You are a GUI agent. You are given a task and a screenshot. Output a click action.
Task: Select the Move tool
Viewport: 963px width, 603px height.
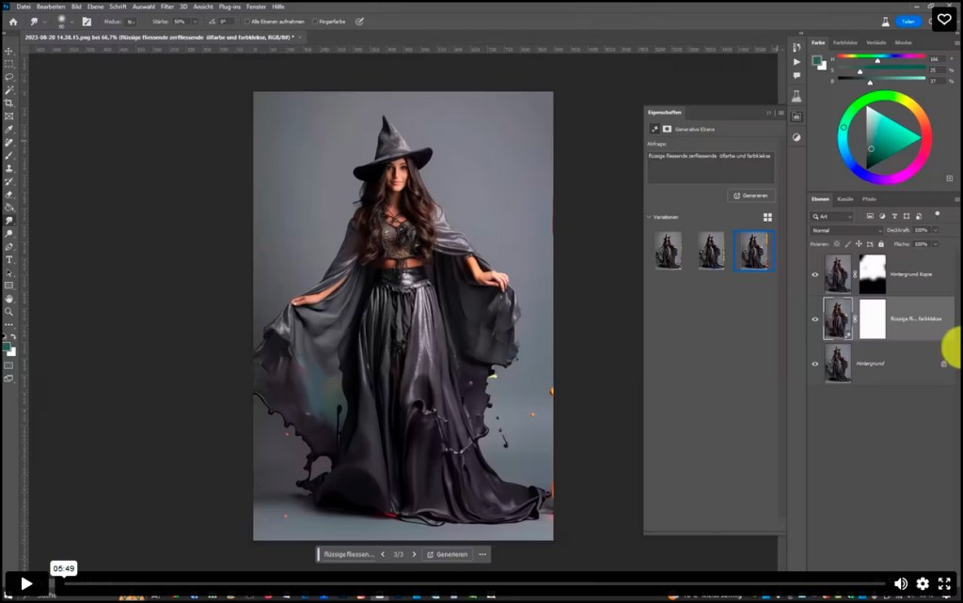(9, 51)
